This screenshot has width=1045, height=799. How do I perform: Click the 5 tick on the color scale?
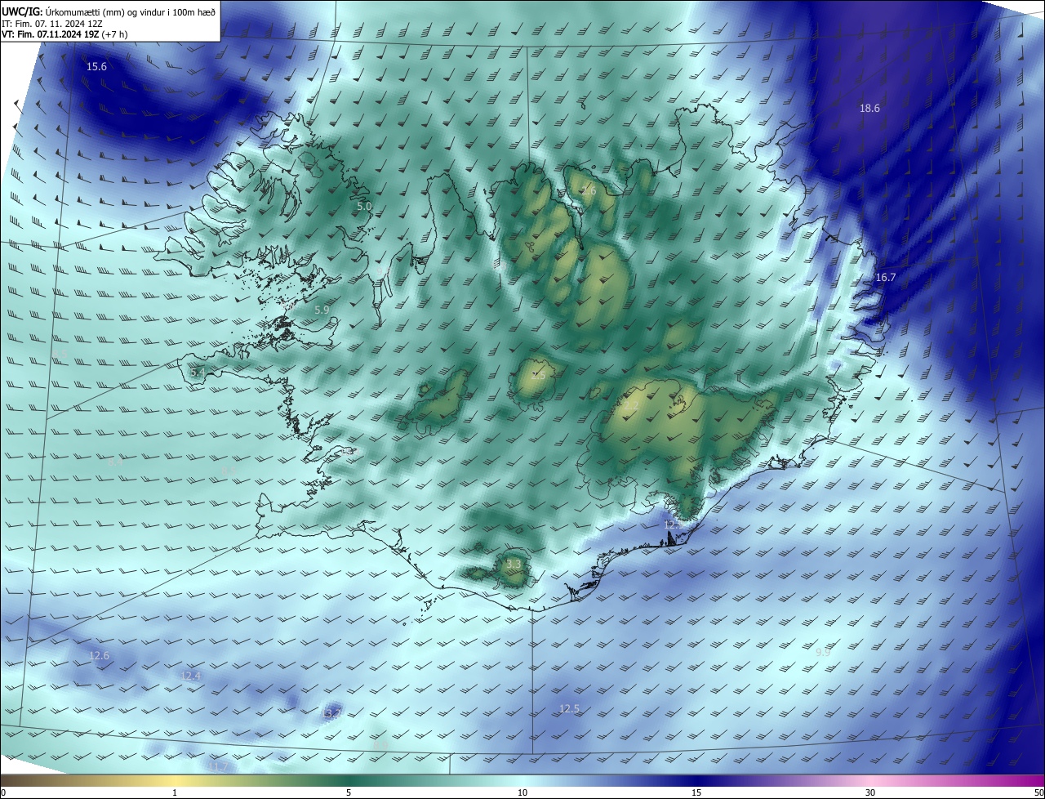point(349,792)
